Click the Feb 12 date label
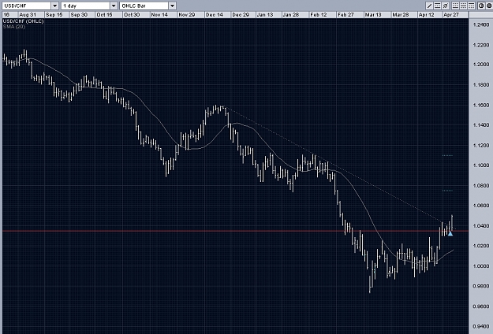Viewport: 493px width, 334px height. tap(319, 15)
